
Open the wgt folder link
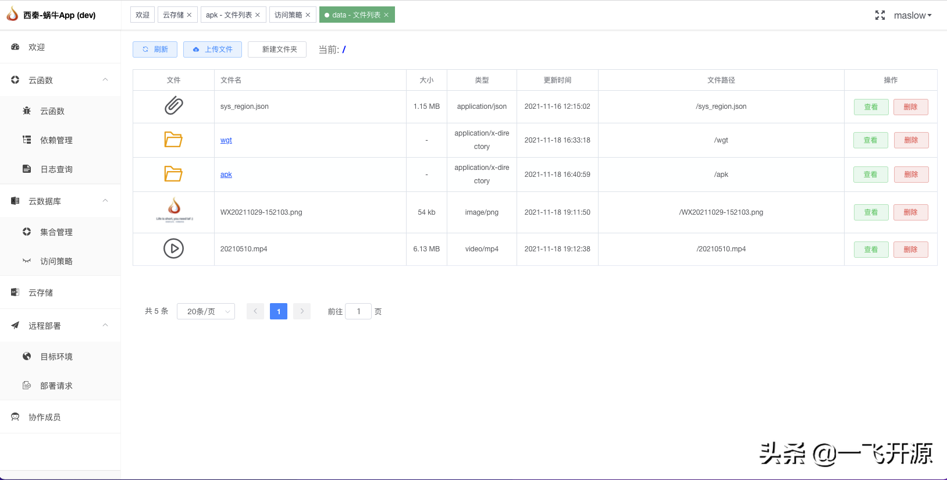[226, 140]
